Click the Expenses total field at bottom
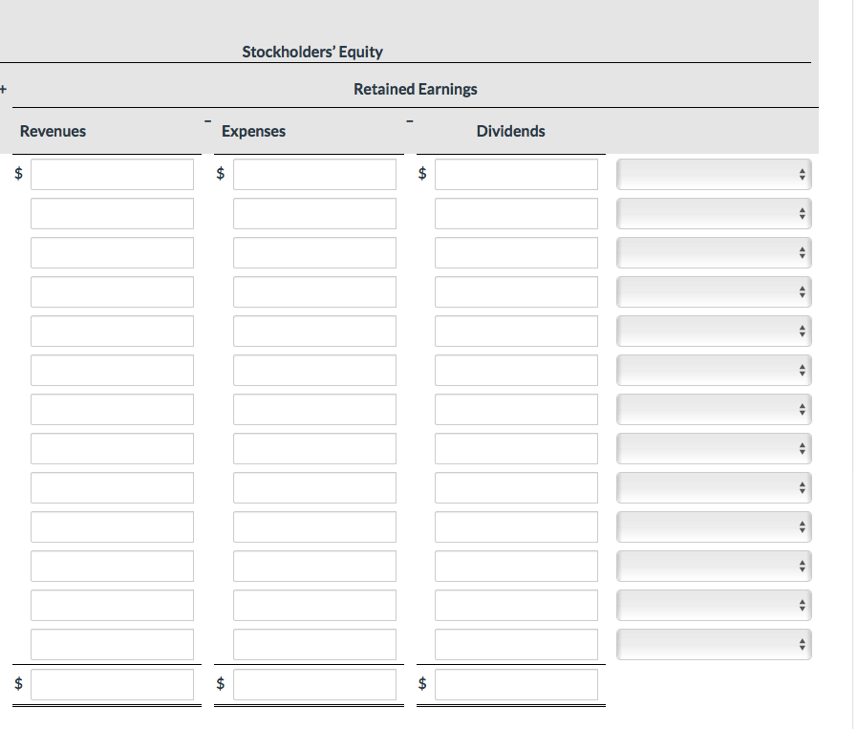 (x=314, y=685)
